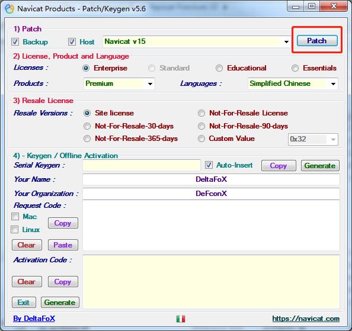
Task: Click Clear button under Request Code
Action: coord(27,245)
